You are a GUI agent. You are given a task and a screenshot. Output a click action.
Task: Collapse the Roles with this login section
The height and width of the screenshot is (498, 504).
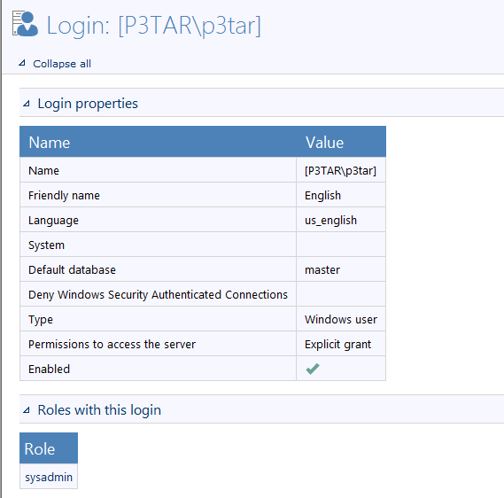(x=27, y=410)
